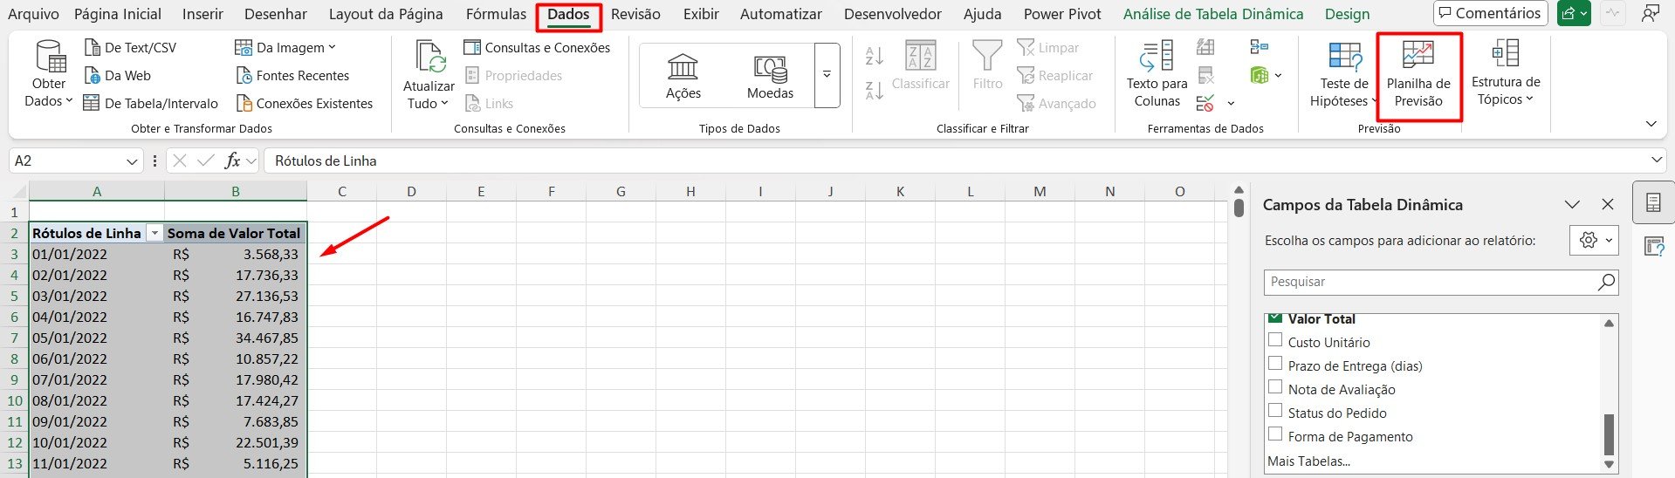Sort ascending with the A-Z icon

(874, 57)
